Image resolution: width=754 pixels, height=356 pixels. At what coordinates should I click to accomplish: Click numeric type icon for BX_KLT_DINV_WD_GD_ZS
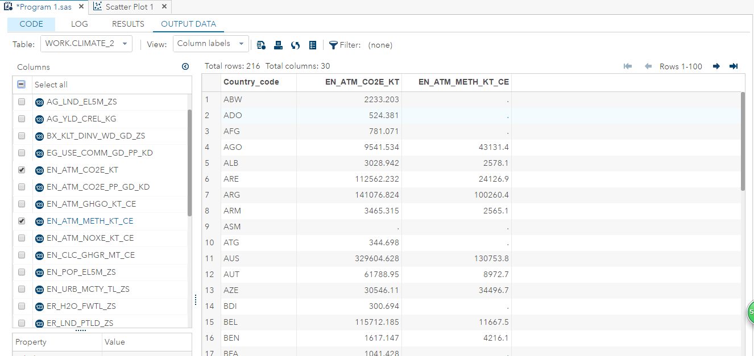(39, 136)
